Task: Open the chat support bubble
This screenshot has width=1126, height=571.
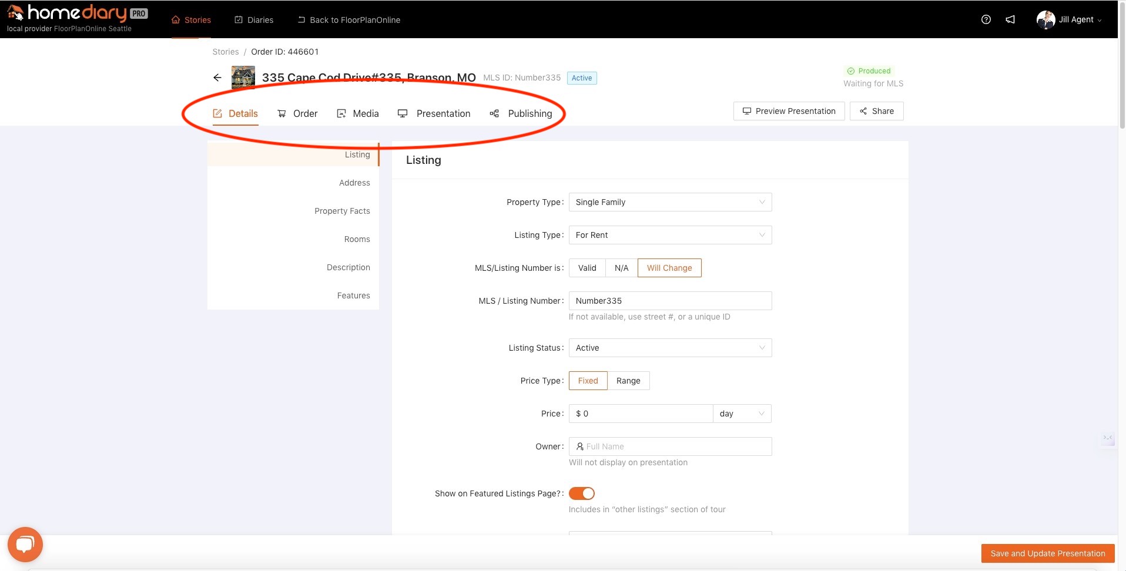Action: coord(25,545)
